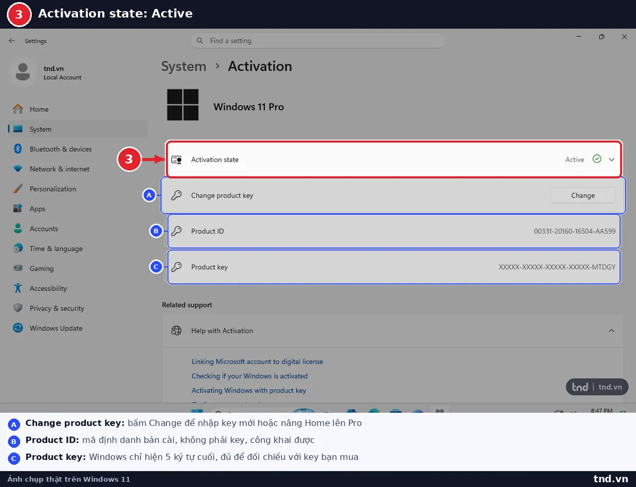Click the tnd.vn account avatar

pos(23,72)
